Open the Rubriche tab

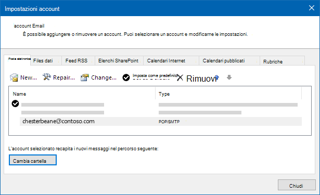point(282,61)
